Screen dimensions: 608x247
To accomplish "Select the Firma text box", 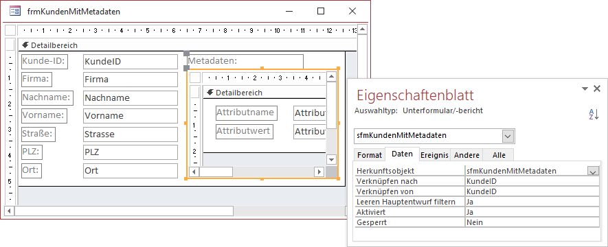I will click(x=131, y=80).
